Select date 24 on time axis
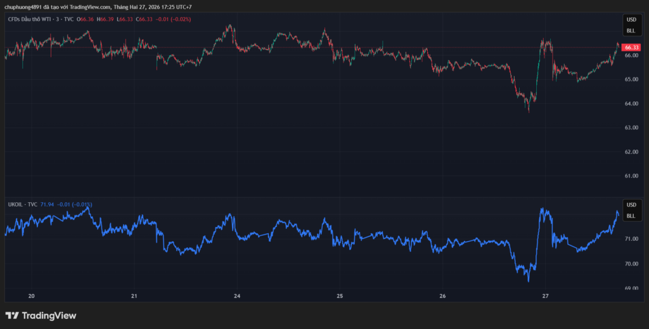649x329 pixels. (x=236, y=296)
